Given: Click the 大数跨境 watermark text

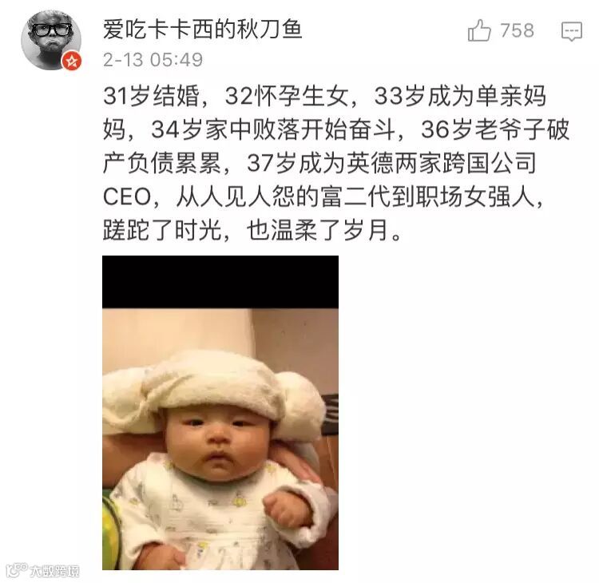Looking at the screenshot, I should [x=55, y=571].
